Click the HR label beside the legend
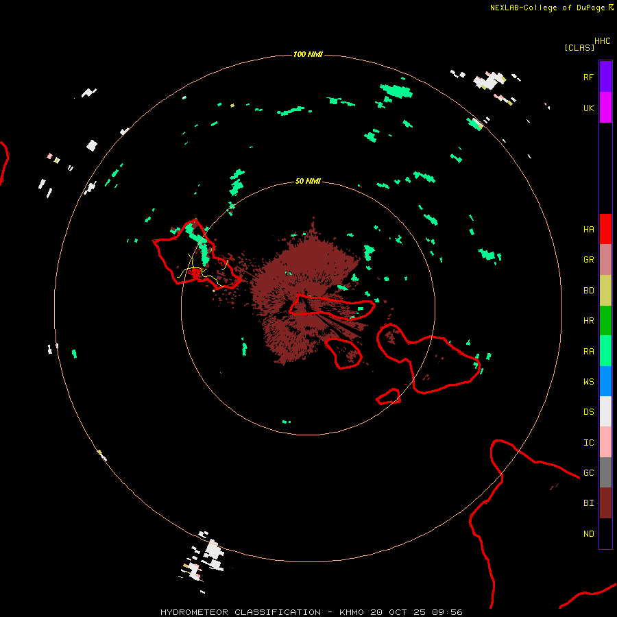617x617 pixels. [x=588, y=321]
